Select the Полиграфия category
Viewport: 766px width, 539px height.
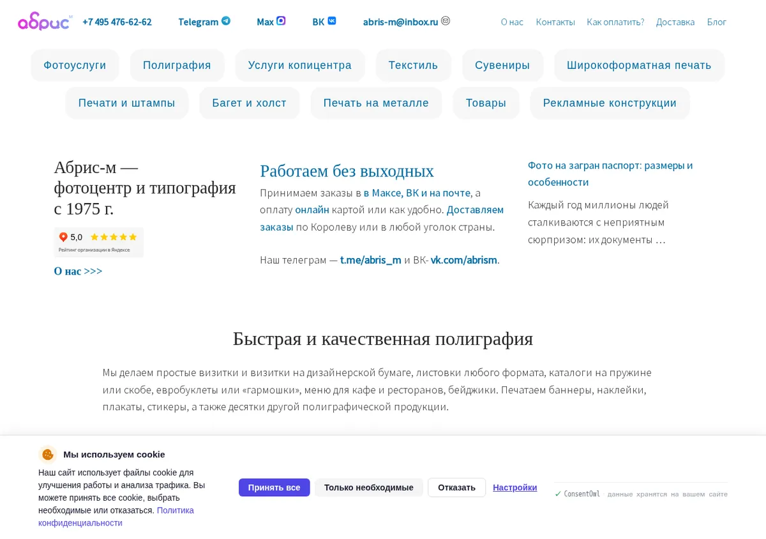177,65
